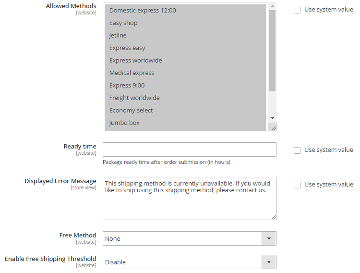The height and width of the screenshot is (273, 360).
Task: Click the Displayed Error Message resize handle
Action: [273, 216]
